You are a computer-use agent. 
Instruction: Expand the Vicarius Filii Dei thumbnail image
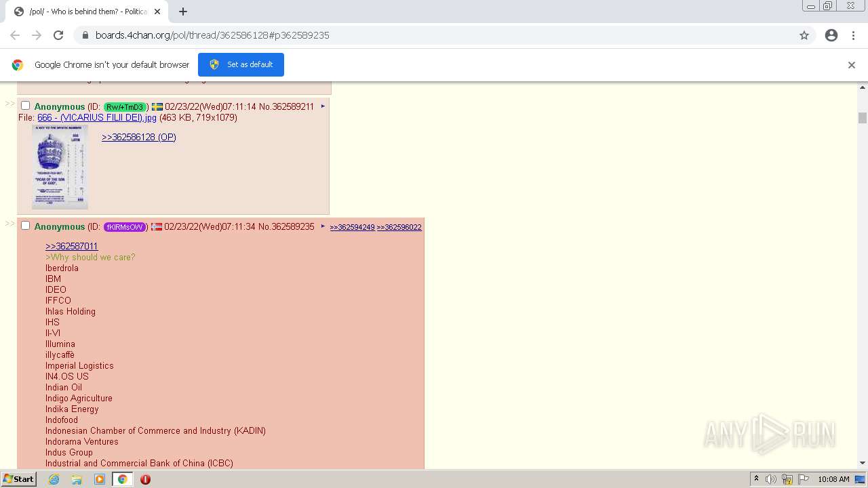60,167
